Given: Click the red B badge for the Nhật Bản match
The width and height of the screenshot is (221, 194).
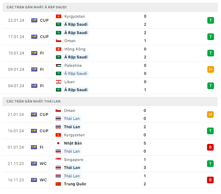Looking at the screenshot, I should click(210, 147).
